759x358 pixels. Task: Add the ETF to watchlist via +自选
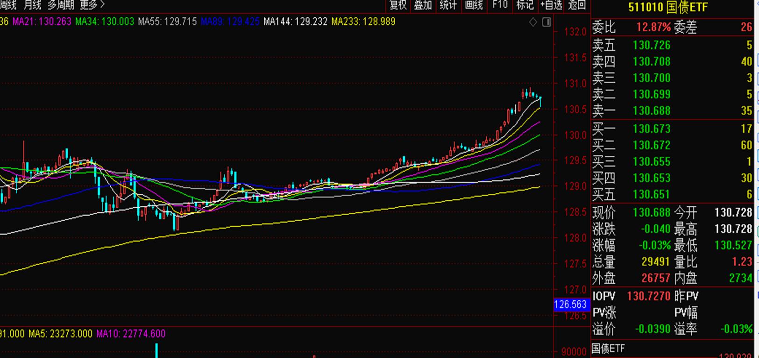point(551,5)
